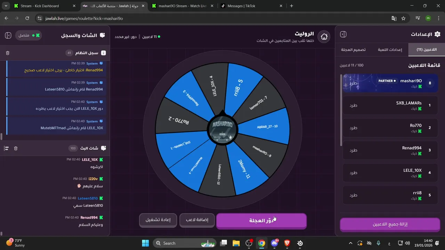Delete system log using trash icon
445x250 pixels.
point(8,53)
